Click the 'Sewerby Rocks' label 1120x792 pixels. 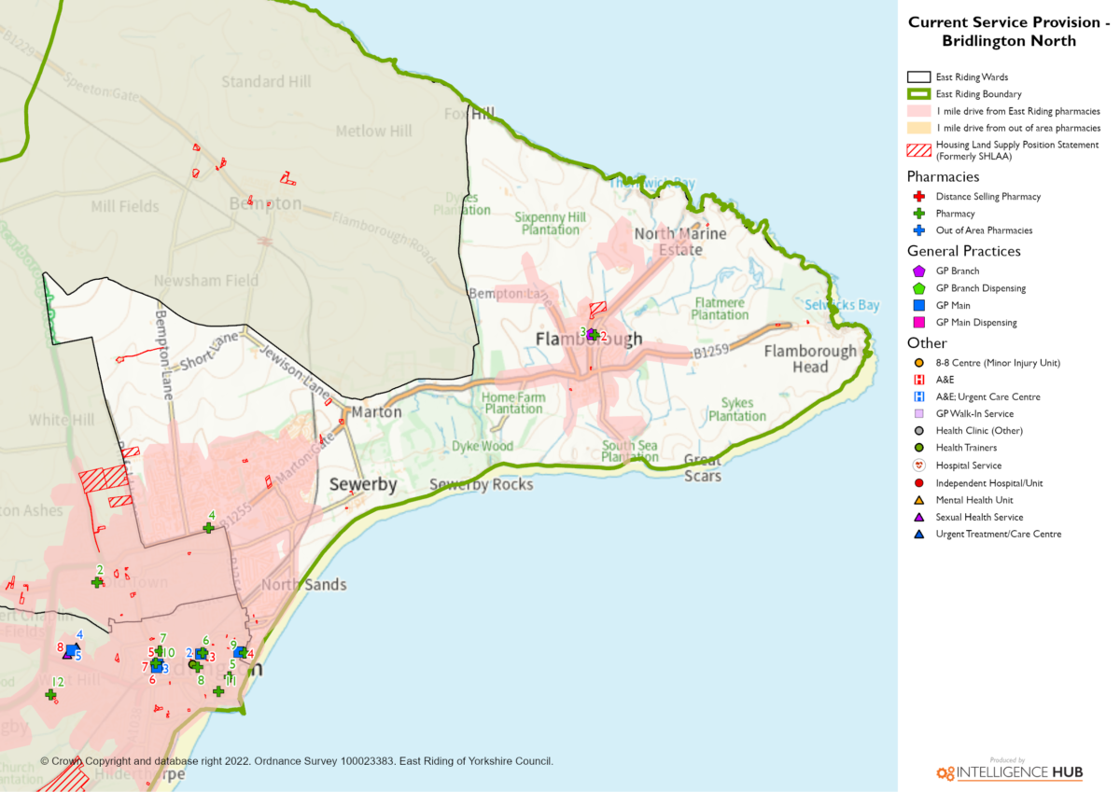[482, 484]
